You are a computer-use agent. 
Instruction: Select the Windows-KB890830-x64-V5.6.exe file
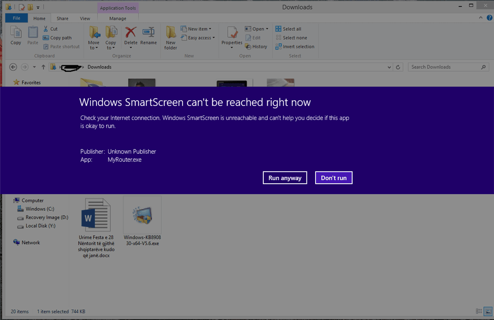(x=142, y=222)
